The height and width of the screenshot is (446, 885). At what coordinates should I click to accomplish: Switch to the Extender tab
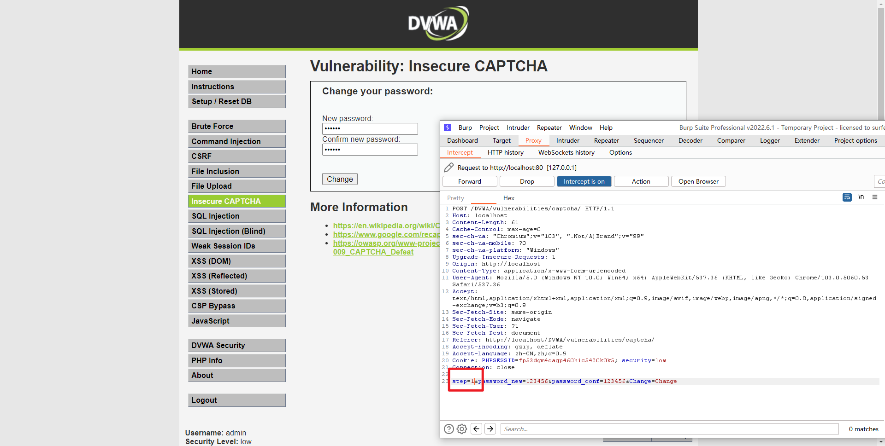point(807,140)
